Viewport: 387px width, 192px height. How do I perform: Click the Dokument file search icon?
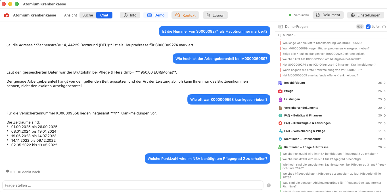pos(318,15)
